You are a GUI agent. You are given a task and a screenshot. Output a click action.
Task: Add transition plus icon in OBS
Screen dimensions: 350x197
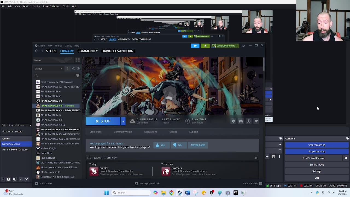pos(267,157)
